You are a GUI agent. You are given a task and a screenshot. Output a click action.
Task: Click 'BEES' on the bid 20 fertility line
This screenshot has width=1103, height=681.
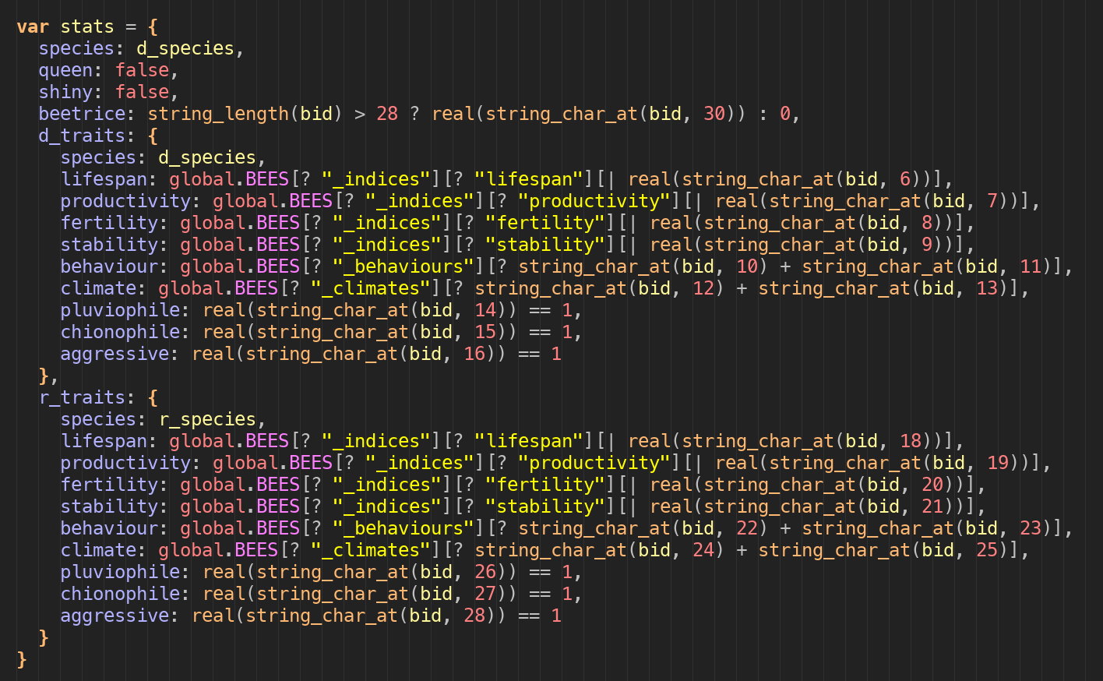click(278, 485)
